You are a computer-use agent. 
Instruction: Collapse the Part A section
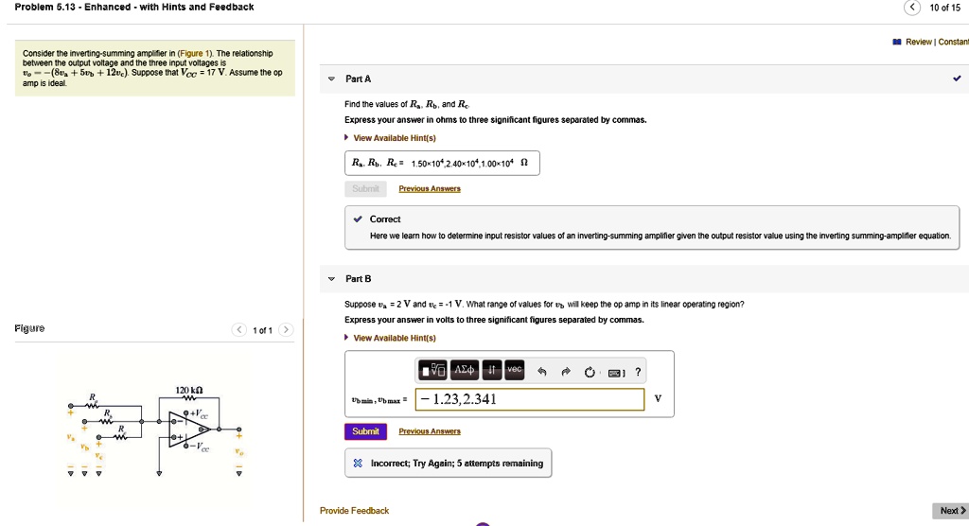tap(331, 79)
